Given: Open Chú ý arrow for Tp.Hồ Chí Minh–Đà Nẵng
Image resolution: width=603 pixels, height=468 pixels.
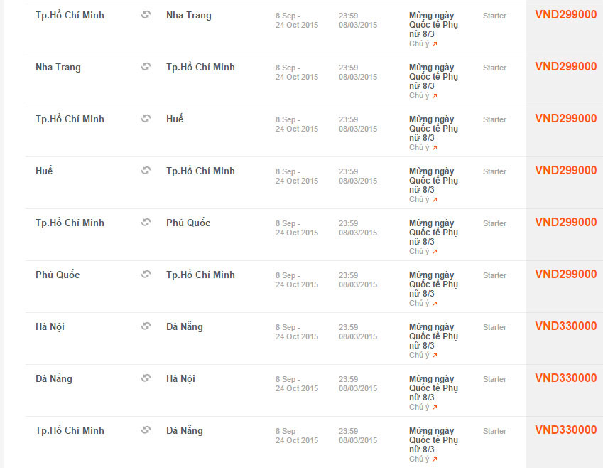Looking at the screenshot, I should click(x=435, y=459).
